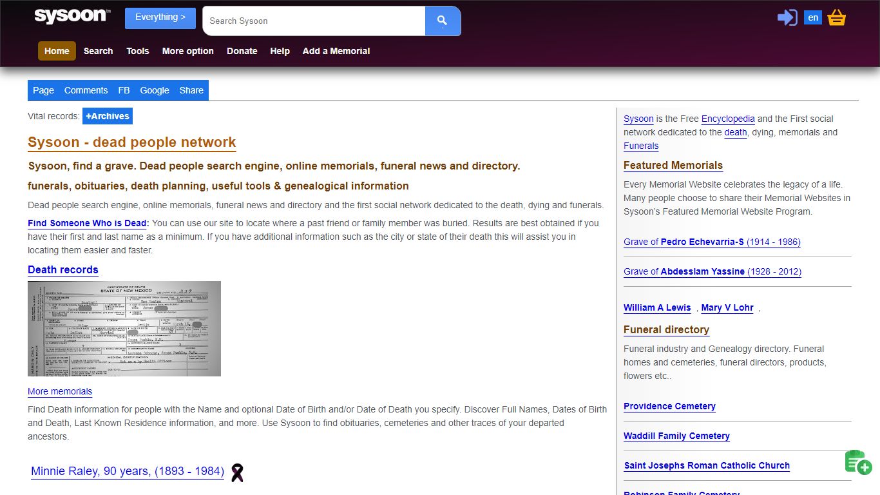
Task: Click into the Search Sysoon field
Action: 314,21
